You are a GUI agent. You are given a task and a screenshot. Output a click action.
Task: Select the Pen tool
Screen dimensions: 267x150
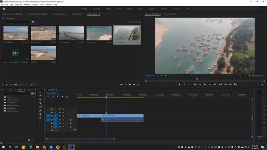40,110
